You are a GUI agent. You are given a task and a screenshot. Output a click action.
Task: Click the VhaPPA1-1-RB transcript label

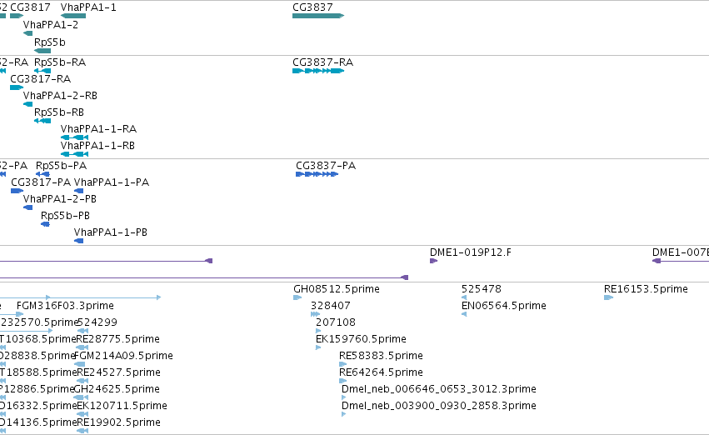click(97, 146)
